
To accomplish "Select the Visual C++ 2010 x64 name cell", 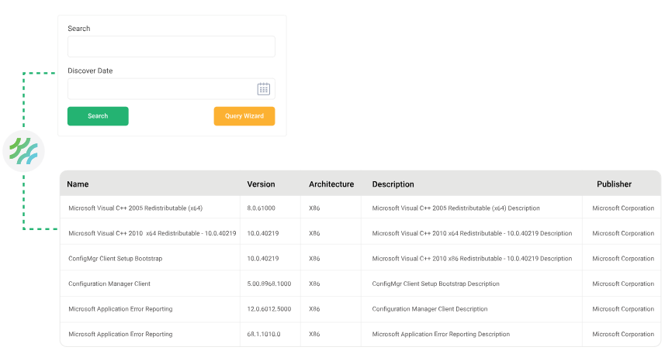I will 152,233.
